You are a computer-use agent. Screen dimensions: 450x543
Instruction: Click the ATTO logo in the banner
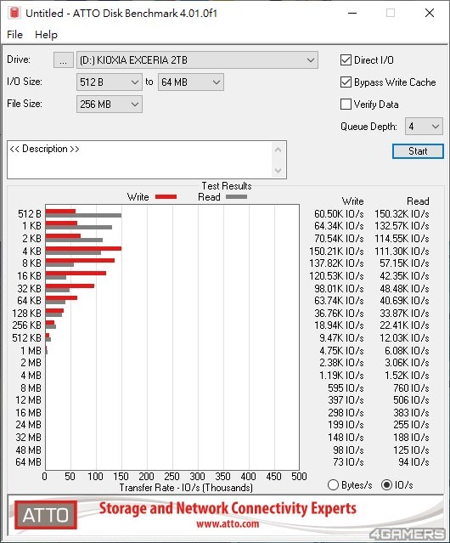click(x=46, y=515)
